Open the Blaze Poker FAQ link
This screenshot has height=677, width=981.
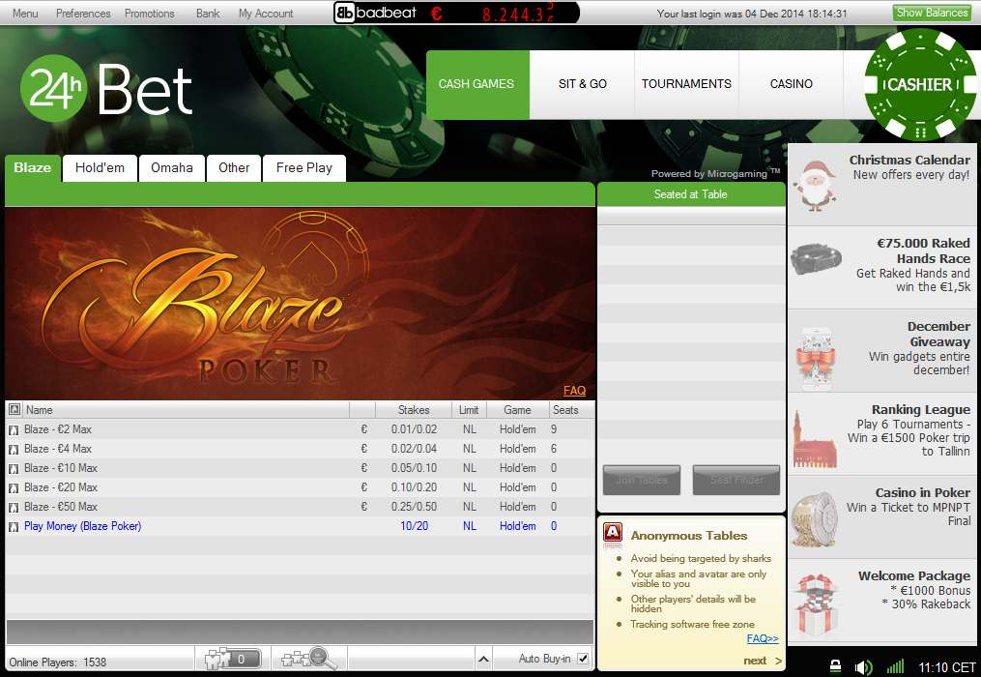point(574,391)
